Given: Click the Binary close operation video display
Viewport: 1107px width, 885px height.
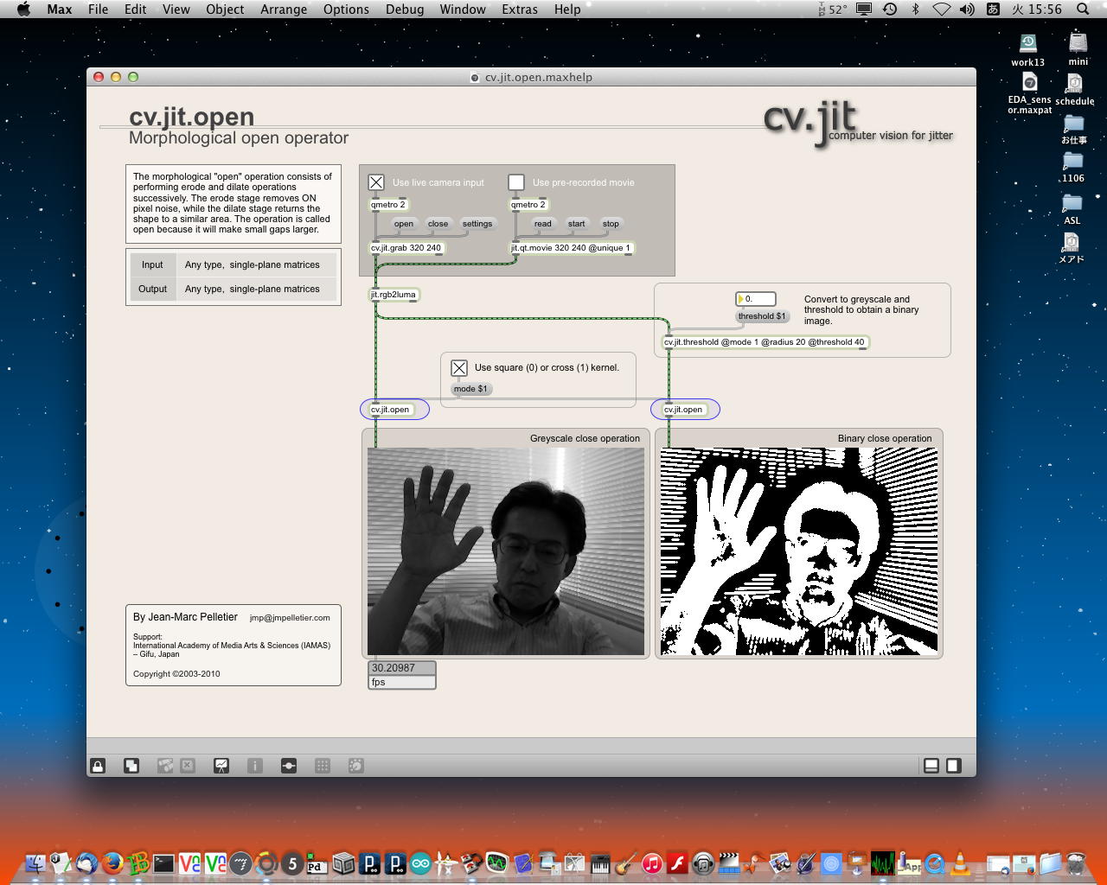Looking at the screenshot, I should (799, 551).
